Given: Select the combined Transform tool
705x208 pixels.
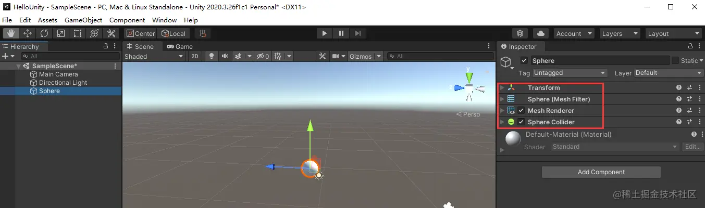Looking at the screenshot, I should click(x=94, y=33).
